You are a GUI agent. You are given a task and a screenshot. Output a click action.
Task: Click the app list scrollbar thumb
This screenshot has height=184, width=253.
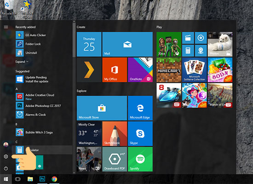(x=74, y=40)
